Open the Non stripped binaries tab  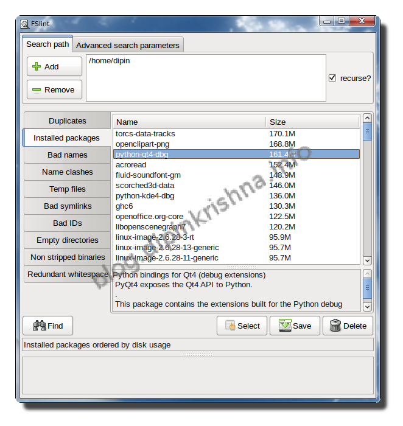pyautogui.click(x=68, y=257)
